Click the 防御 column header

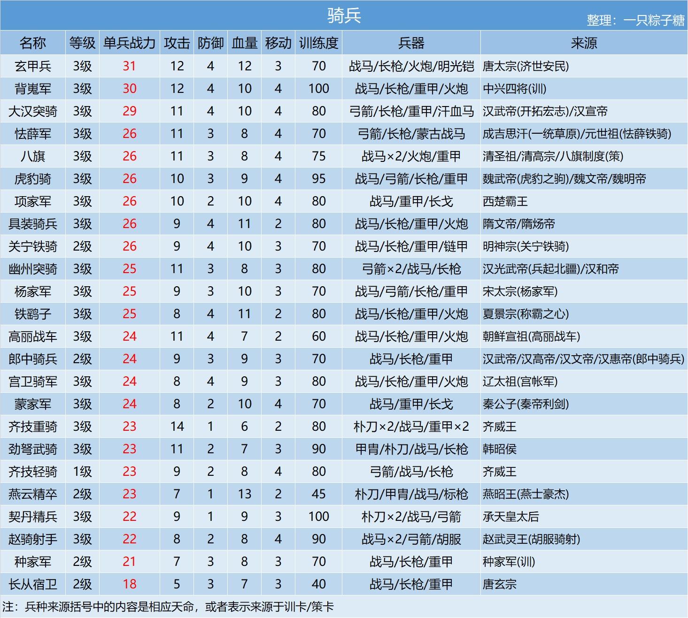tap(210, 42)
